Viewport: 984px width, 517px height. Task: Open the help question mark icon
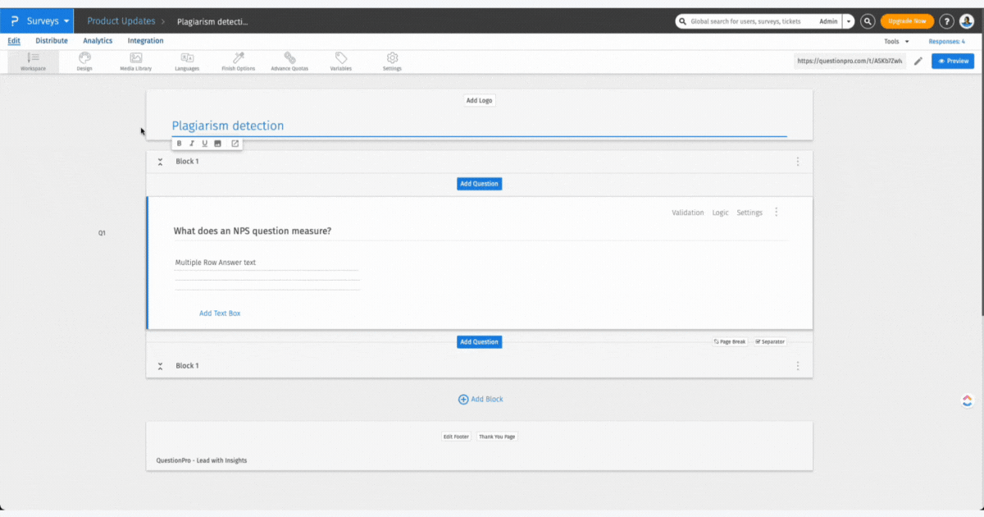pos(946,21)
